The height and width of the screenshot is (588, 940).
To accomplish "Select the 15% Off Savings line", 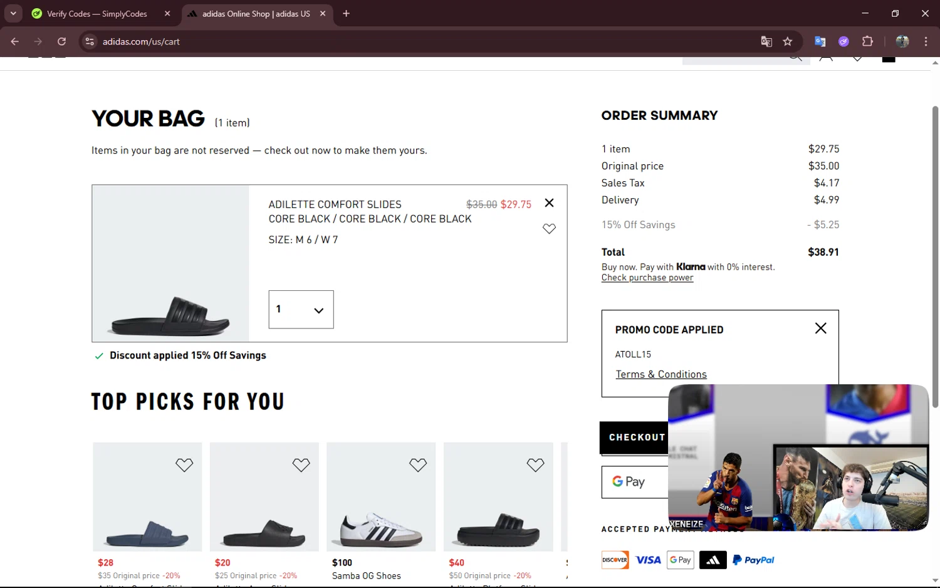I will point(720,224).
